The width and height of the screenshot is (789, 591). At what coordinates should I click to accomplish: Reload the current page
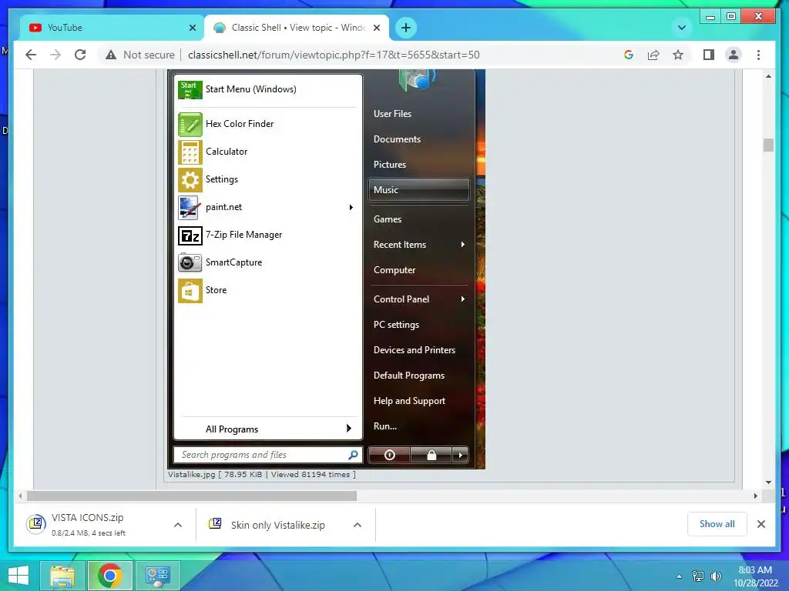[80, 55]
